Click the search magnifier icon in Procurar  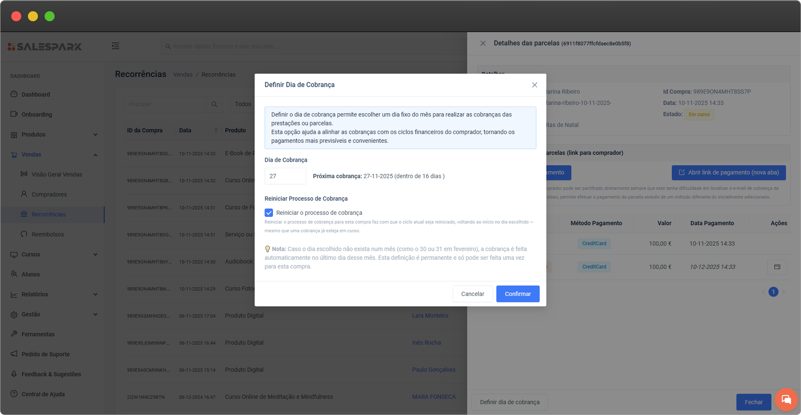point(214,104)
